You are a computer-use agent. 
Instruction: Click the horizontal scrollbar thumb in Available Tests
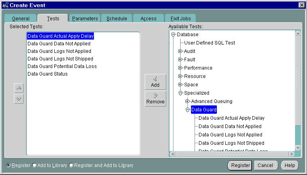tap(232, 154)
